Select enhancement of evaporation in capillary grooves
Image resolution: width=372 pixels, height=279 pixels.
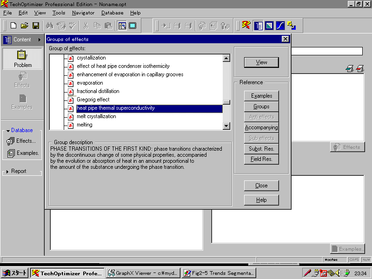tap(130, 74)
